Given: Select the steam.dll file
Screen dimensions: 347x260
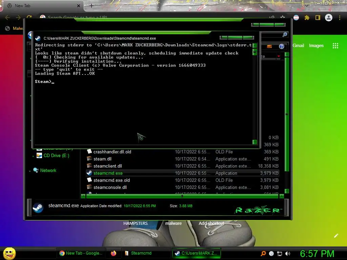Looking at the screenshot, I should coord(102,159).
